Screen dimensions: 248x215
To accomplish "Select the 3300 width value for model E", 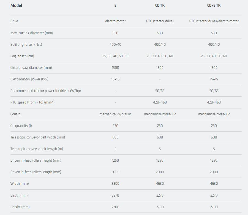I will (115, 184).
